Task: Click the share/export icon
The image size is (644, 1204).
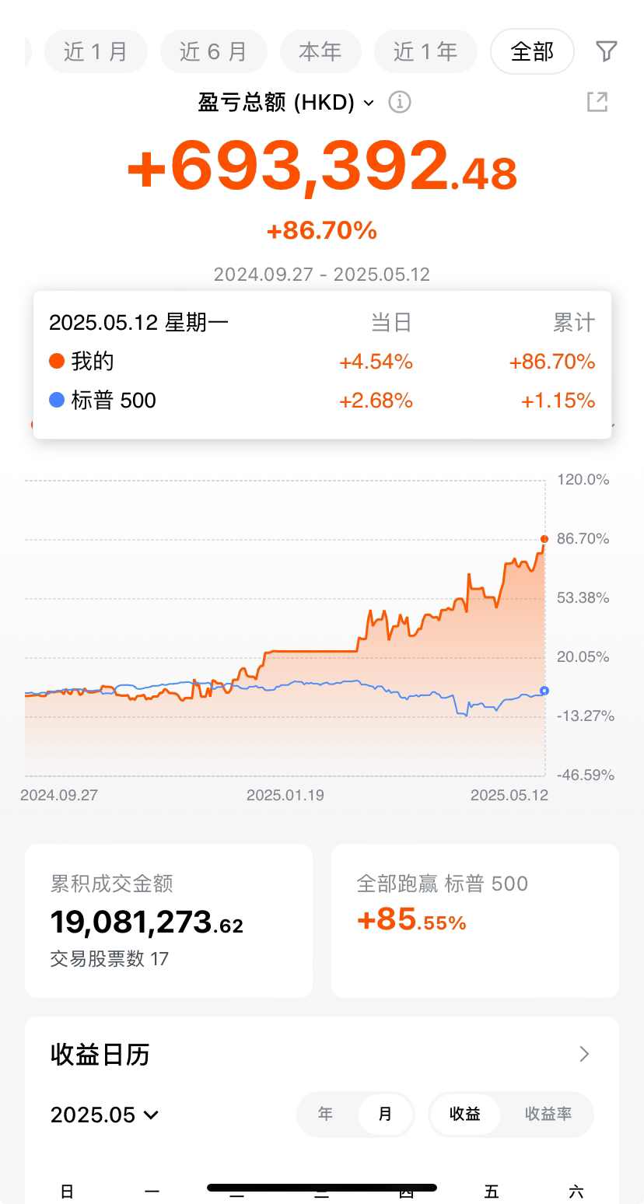Action: point(597,102)
